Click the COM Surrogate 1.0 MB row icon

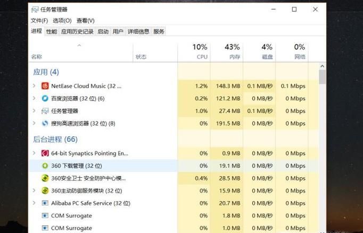click(45, 228)
